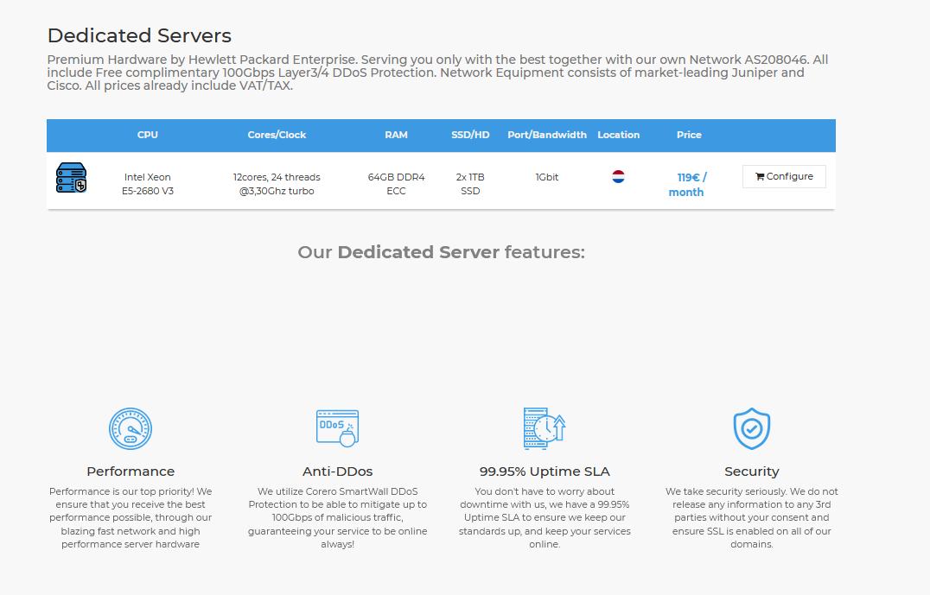This screenshot has height=595, width=930.
Task: Click the Security shield checkmark icon
Action: (751, 428)
